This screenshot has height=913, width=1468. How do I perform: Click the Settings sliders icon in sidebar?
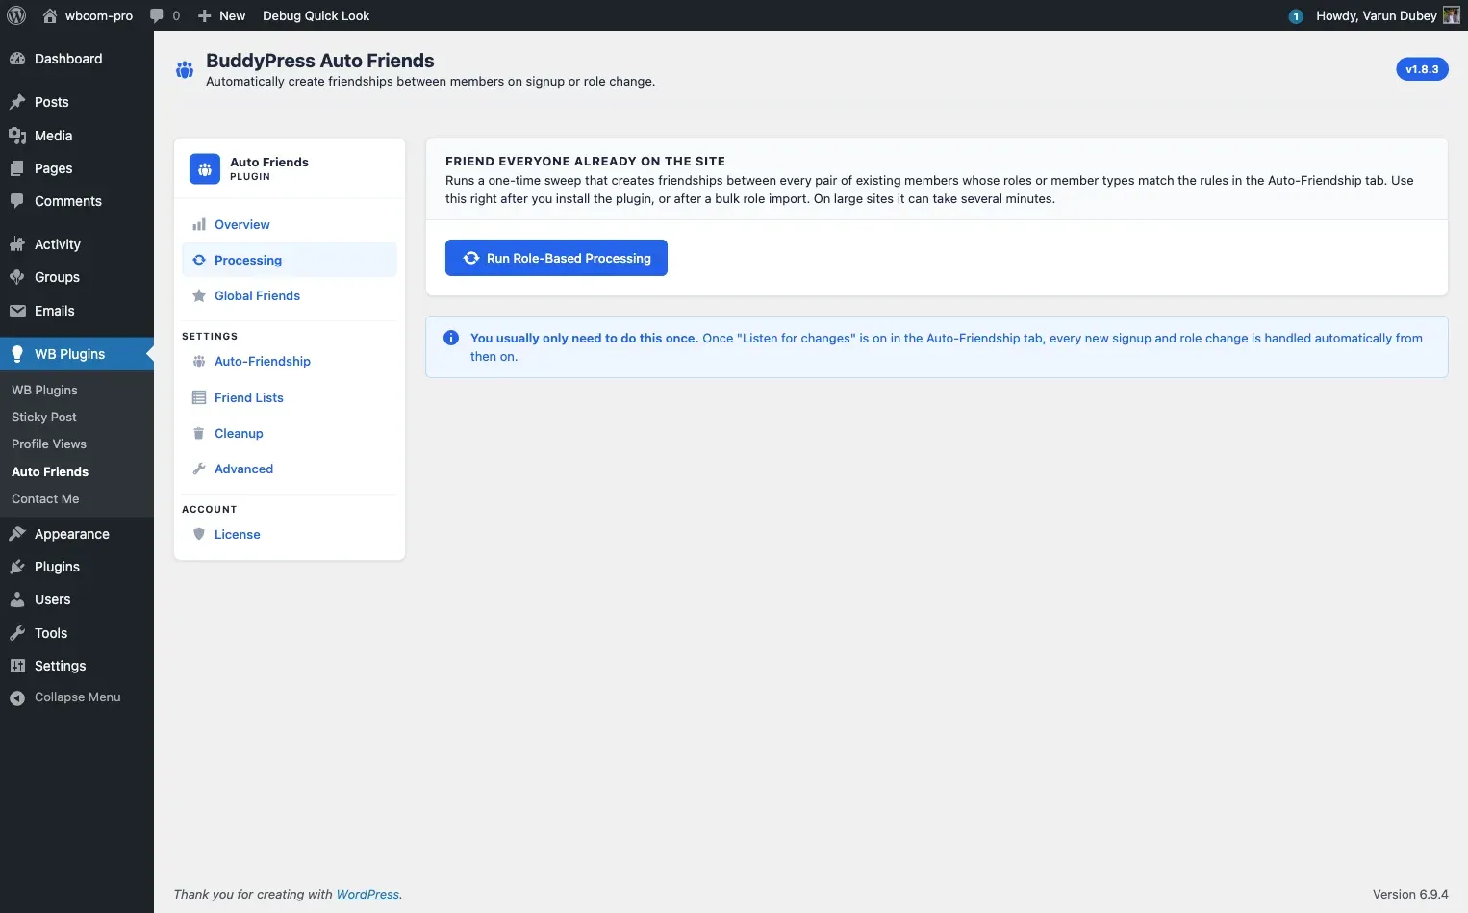tap(17, 666)
